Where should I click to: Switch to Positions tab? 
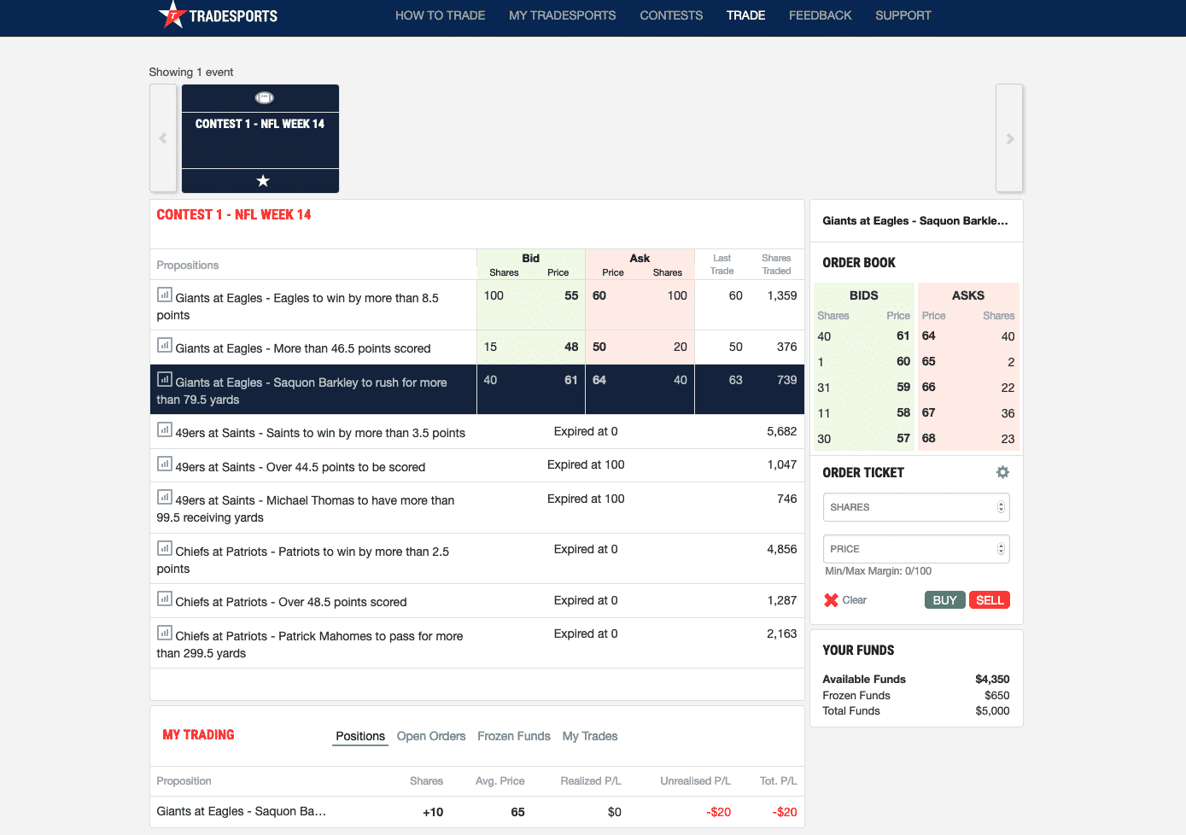(360, 736)
